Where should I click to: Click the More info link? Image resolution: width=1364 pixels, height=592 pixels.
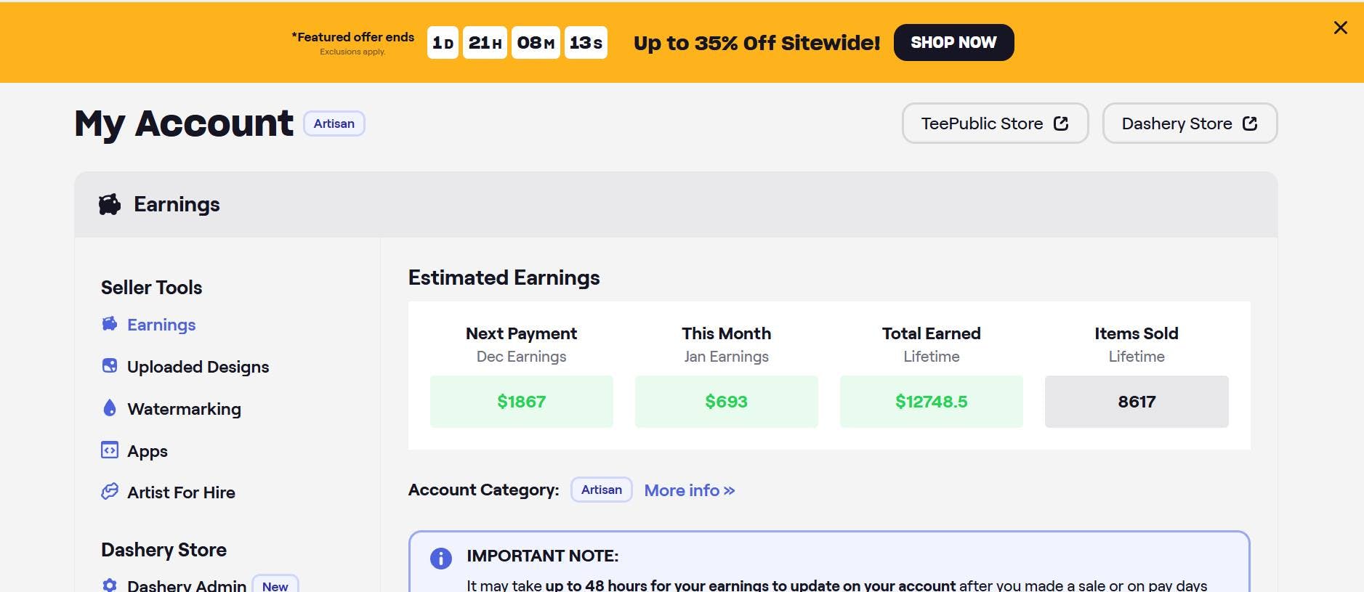coord(689,490)
